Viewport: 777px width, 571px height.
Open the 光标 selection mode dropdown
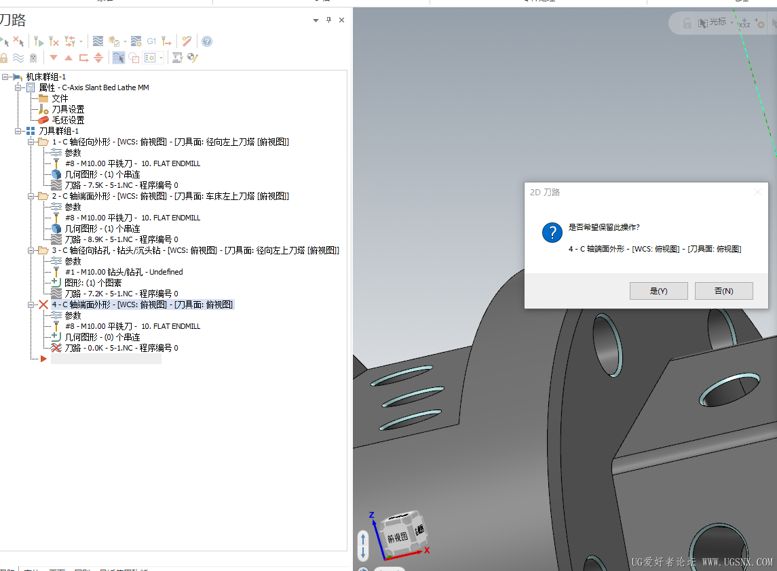(x=732, y=23)
